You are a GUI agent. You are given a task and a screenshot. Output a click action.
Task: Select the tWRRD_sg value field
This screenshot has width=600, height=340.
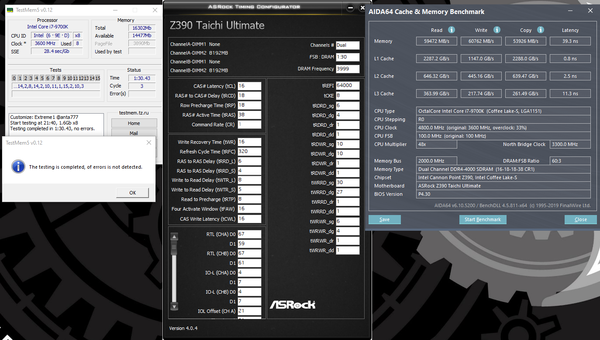[348, 183]
